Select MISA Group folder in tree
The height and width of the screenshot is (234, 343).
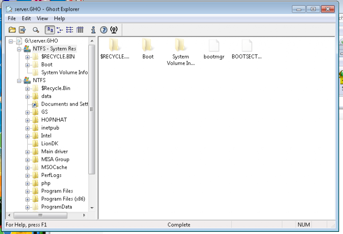(55, 159)
